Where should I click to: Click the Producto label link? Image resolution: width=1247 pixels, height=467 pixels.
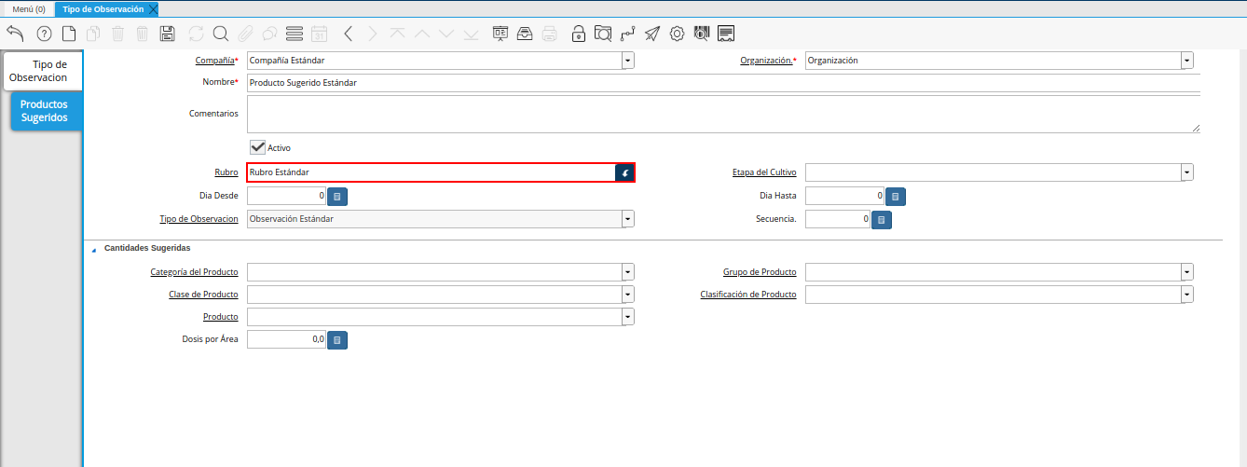click(221, 317)
